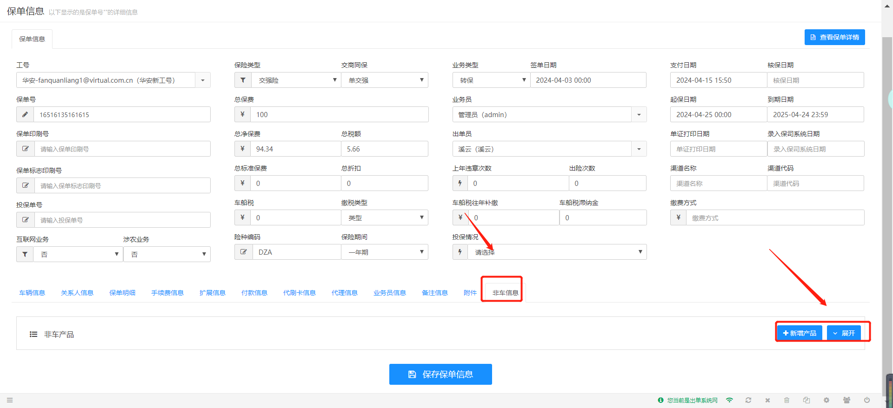
Task: Click the 总税额 field showing 5.66
Action: [x=384, y=149]
